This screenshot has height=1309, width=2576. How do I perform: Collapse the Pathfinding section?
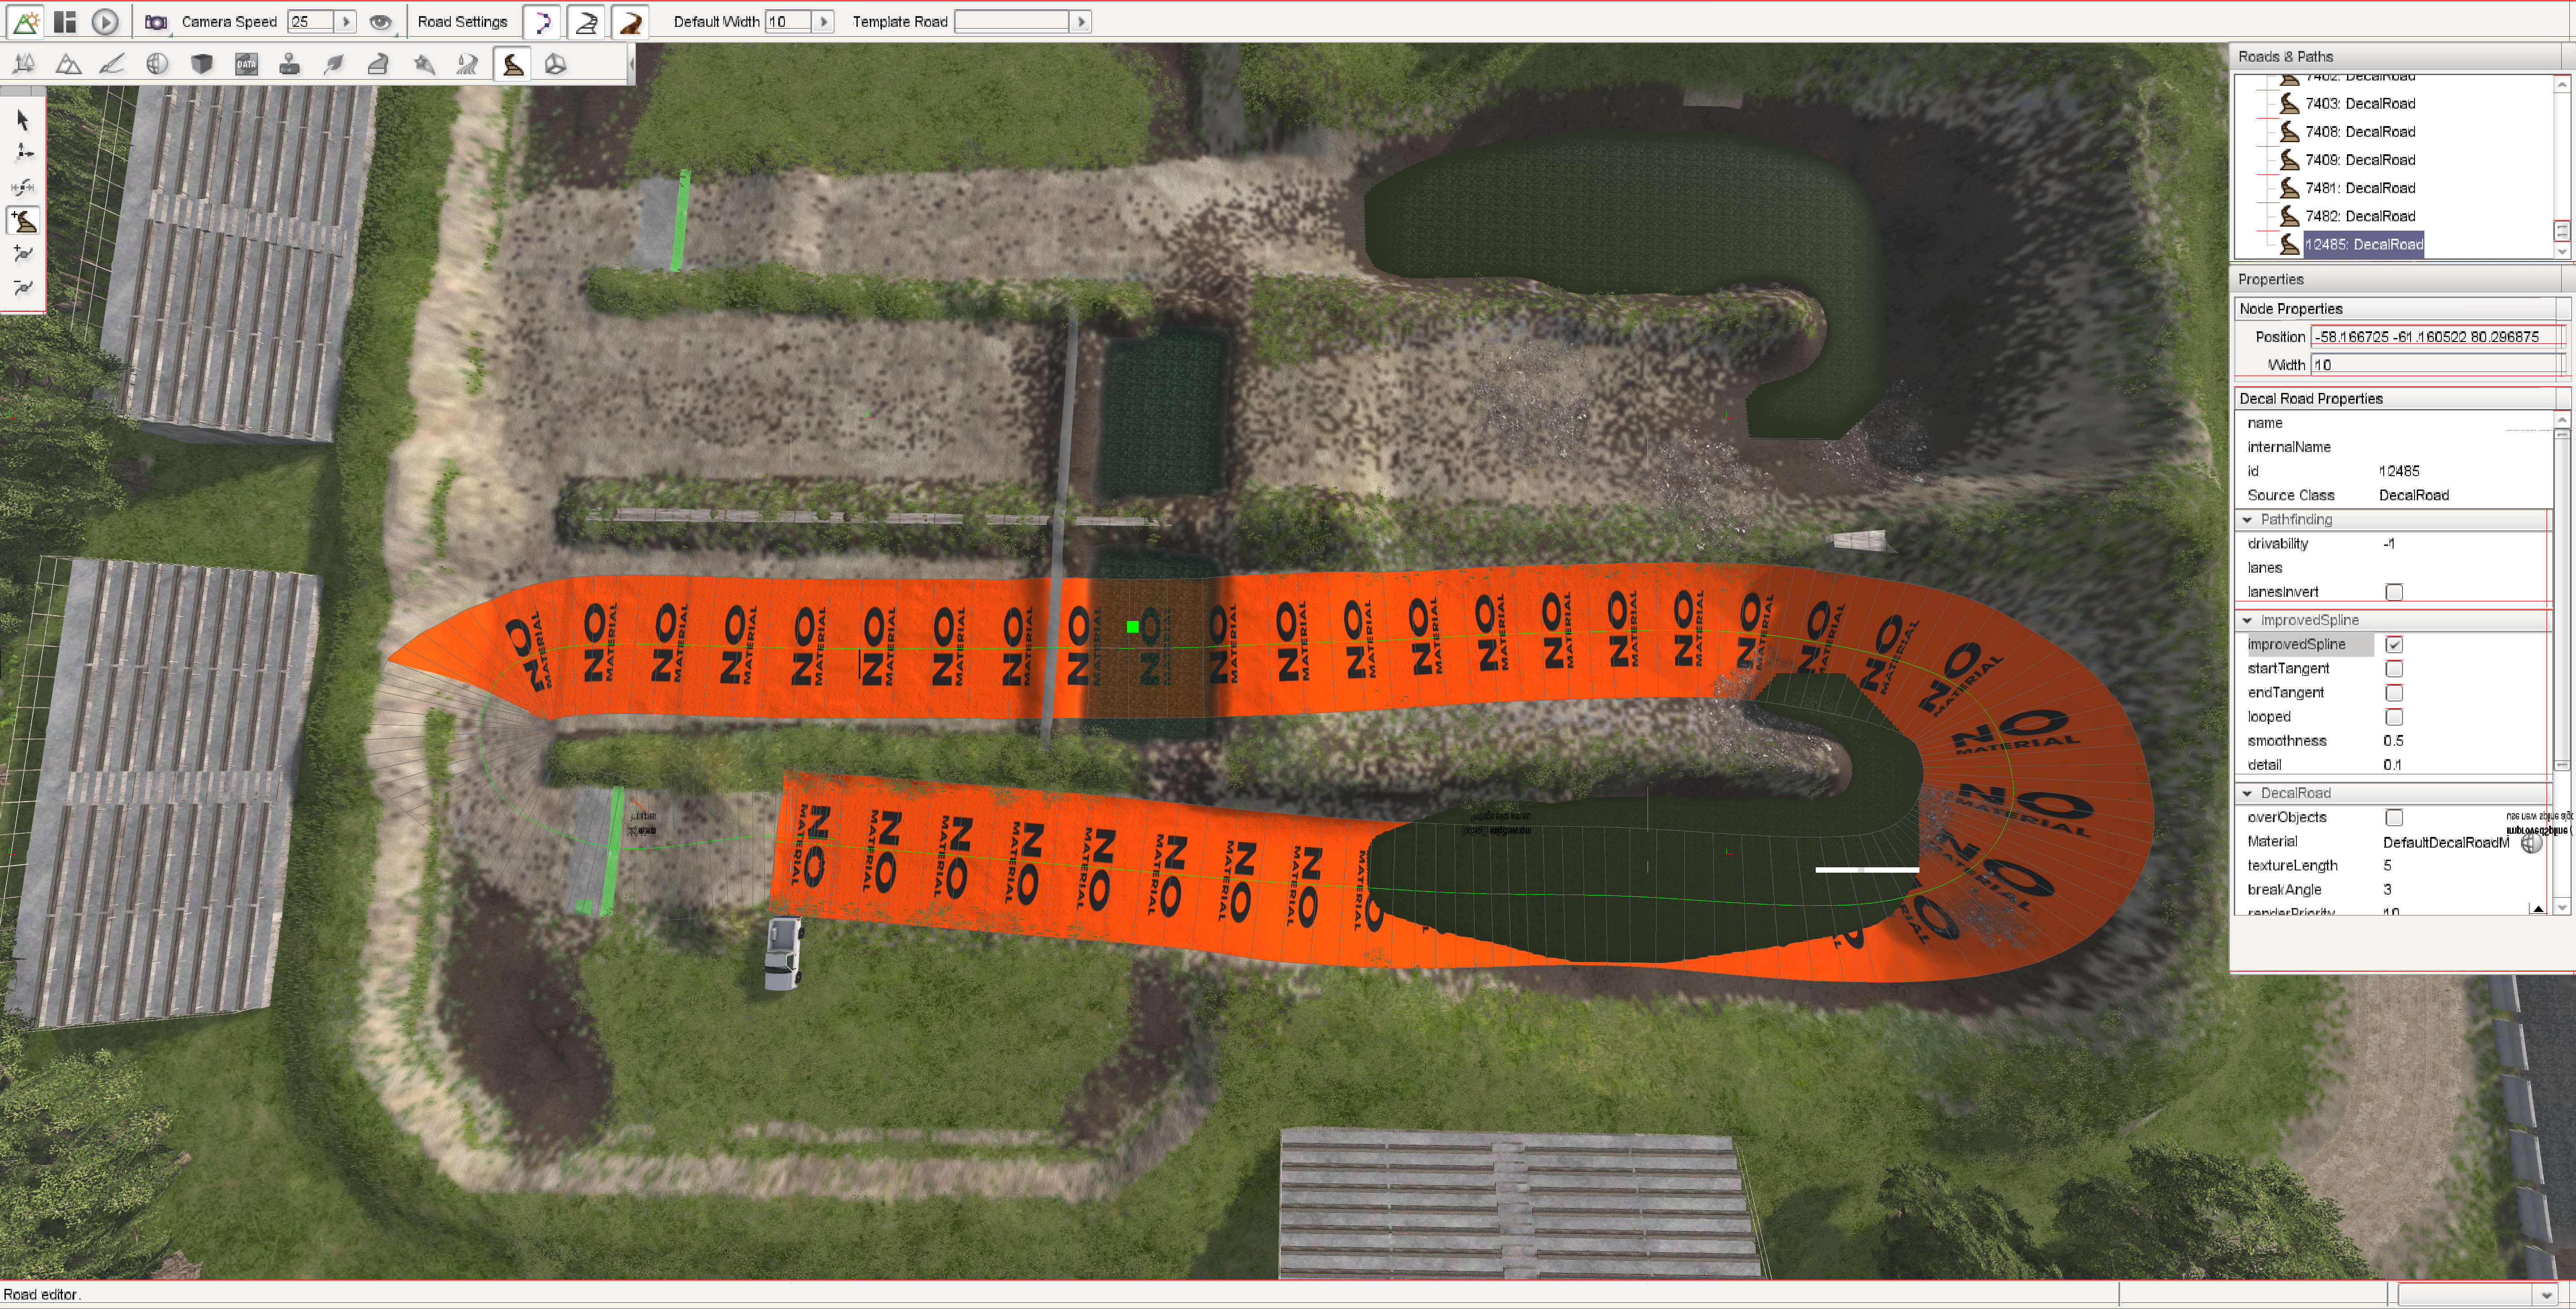pyautogui.click(x=2248, y=520)
